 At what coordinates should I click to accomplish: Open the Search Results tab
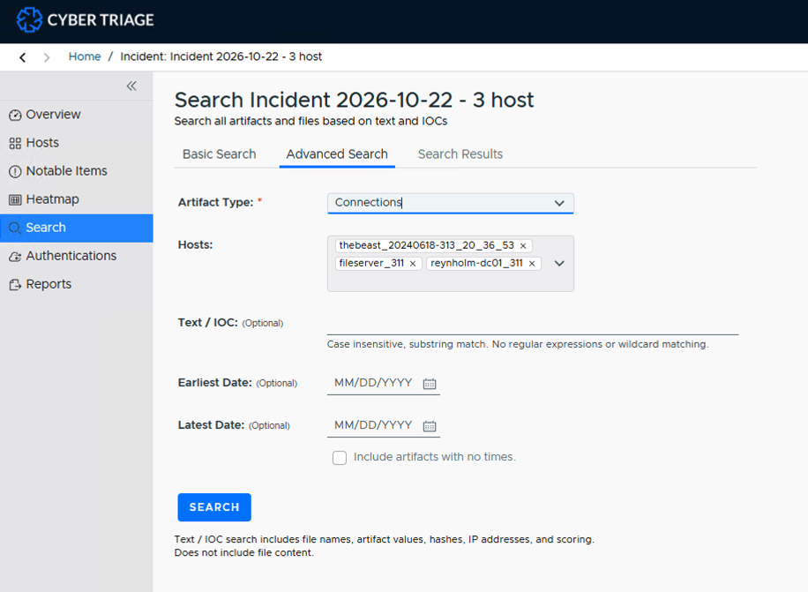(x=460, y=154)
